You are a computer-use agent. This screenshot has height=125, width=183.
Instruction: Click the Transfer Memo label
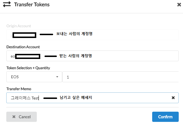pos(19,89)
